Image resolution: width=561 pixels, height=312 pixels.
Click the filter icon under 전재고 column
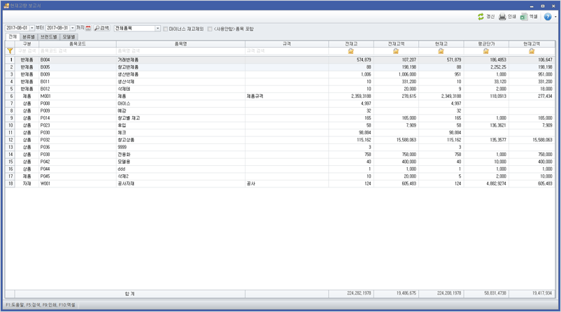pyautogui.click(x=350, y=51)
